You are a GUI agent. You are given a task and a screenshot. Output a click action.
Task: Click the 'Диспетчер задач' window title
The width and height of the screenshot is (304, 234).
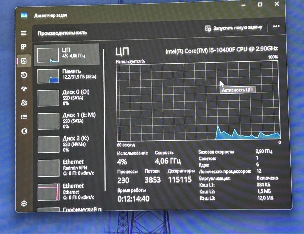coord(51,15)
